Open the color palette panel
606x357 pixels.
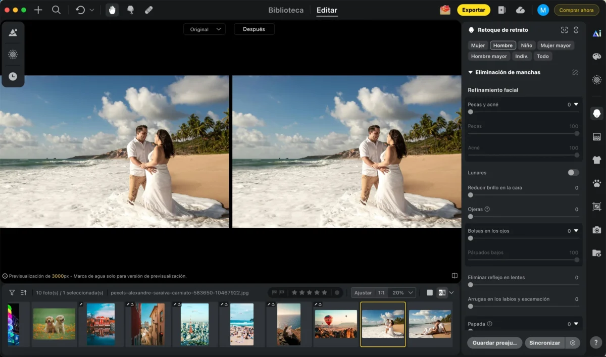coord(597,57)
